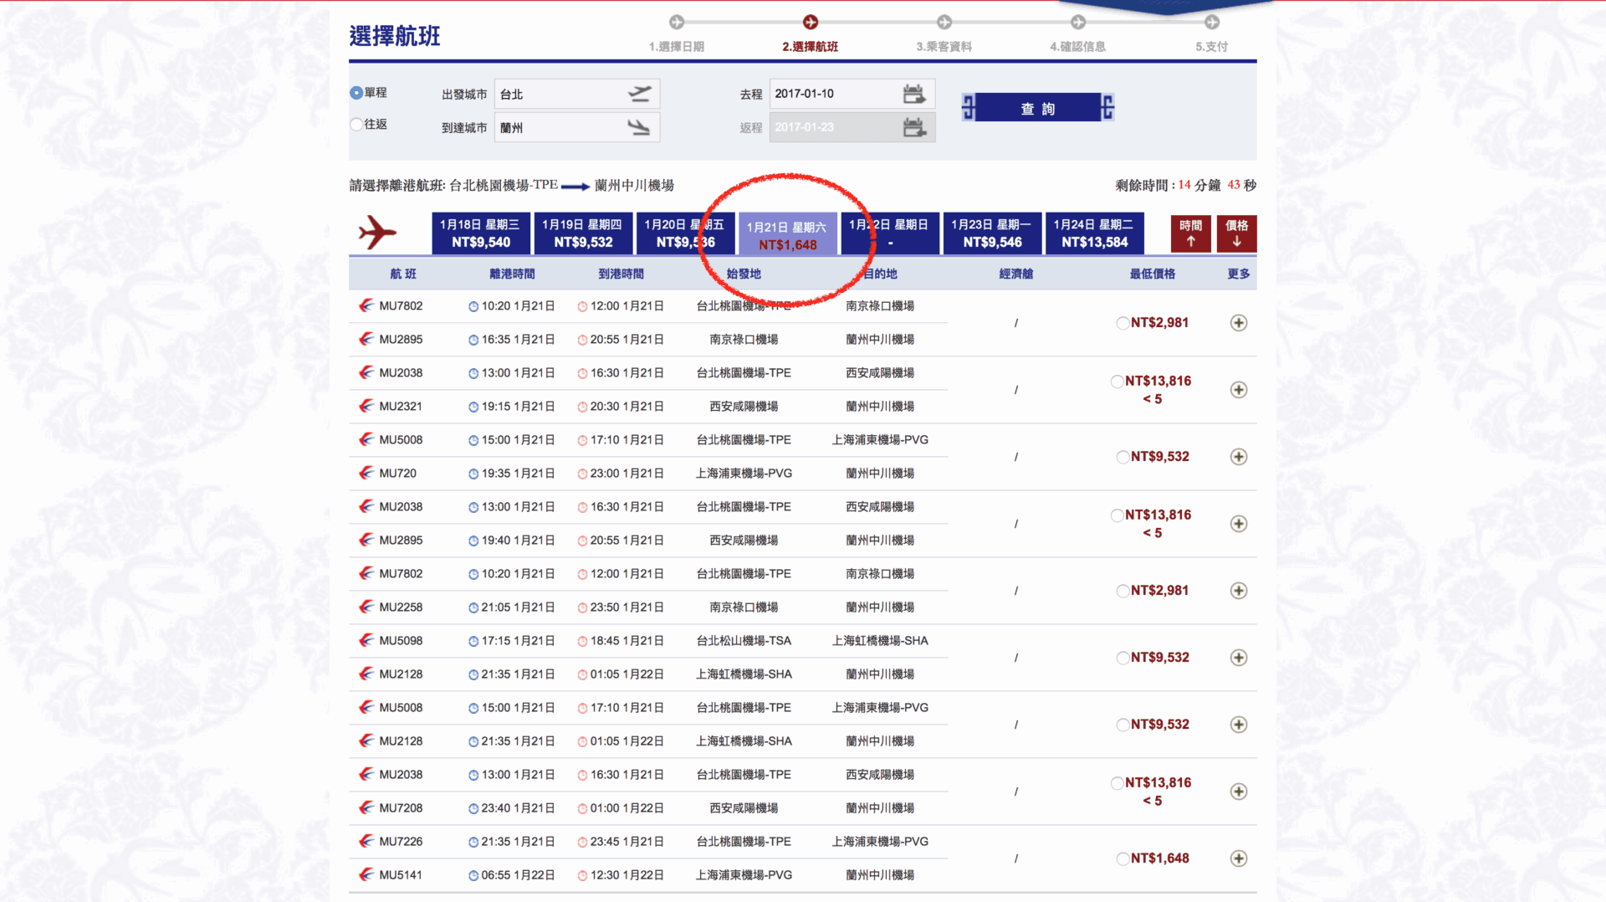Click the airline logo beside flight MU2321

pos(366,406)
